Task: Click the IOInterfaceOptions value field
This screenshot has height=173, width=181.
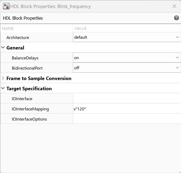Action: [127, 119]
